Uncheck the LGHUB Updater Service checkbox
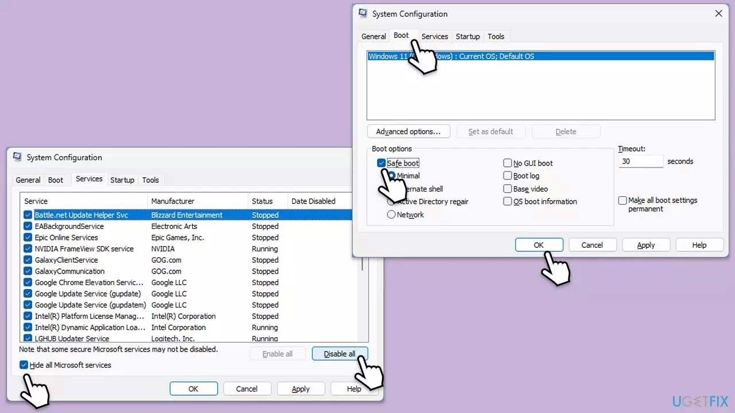The height and width of the screenshot is (413, 735). [28, 338]
